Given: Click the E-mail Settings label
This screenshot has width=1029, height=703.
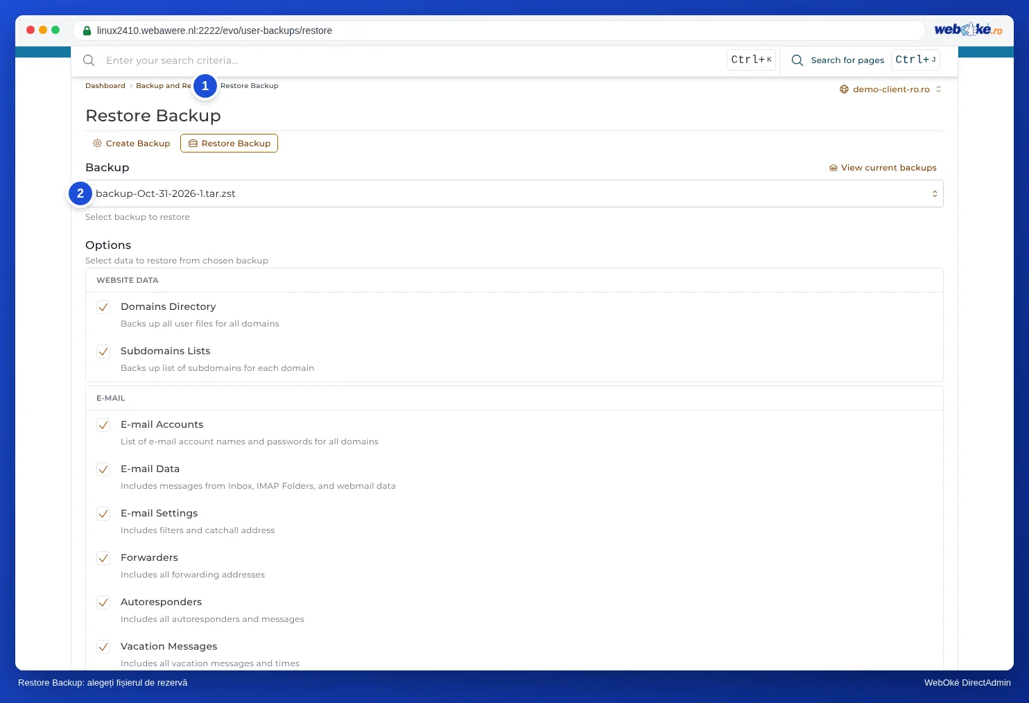Looking at the screenshot, I should coord(159,513).
